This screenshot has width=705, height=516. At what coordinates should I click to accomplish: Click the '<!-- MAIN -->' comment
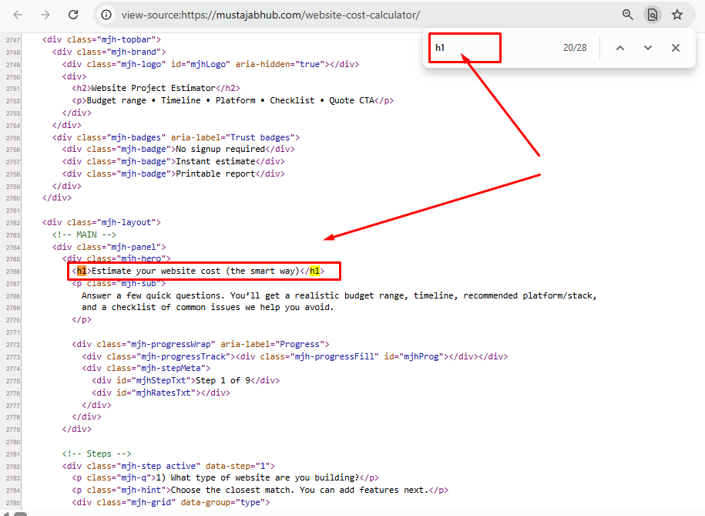pyautogui.click(x=84, y=234)
